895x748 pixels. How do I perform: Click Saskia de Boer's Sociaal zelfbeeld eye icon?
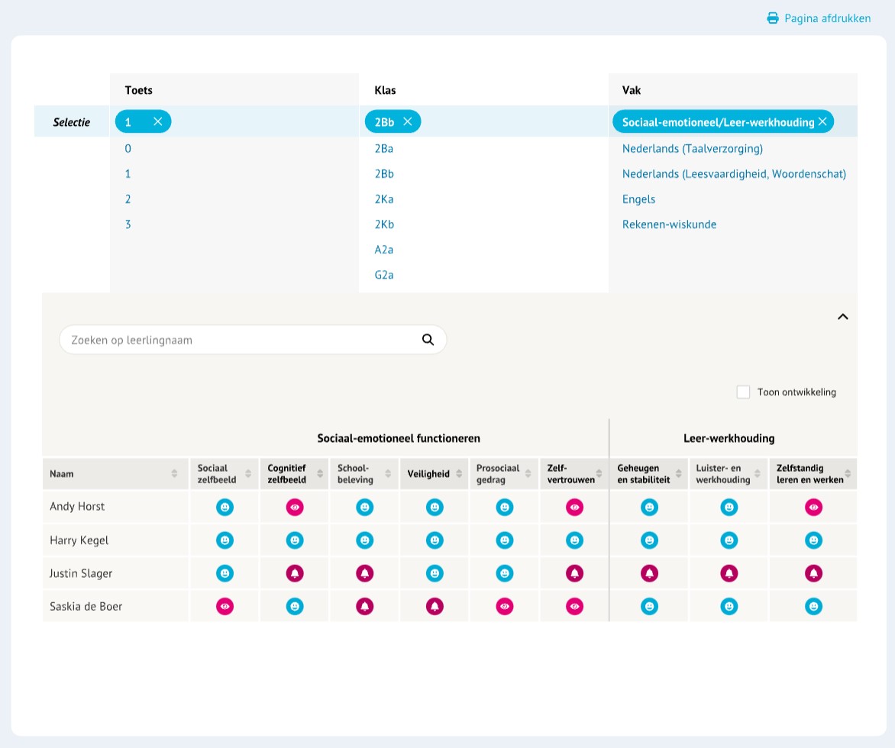pyautogui.click(x=225, y=606)
